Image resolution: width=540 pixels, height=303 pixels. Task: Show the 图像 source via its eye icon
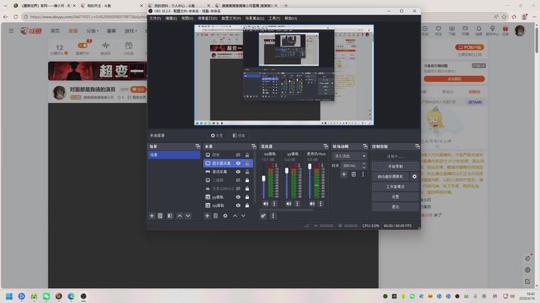coord(238,155)
